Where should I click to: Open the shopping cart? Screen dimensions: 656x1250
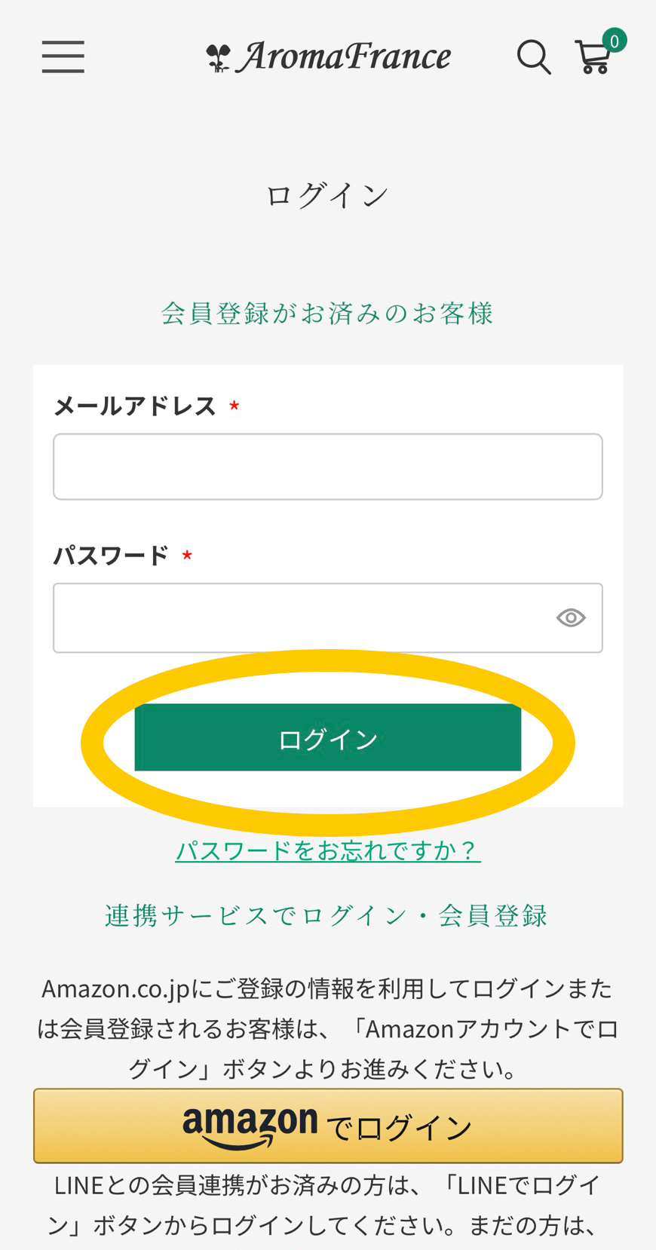(x=593, y=59)
